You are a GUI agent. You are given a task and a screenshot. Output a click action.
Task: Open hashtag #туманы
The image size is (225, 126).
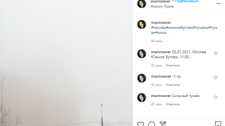point(201,28)
